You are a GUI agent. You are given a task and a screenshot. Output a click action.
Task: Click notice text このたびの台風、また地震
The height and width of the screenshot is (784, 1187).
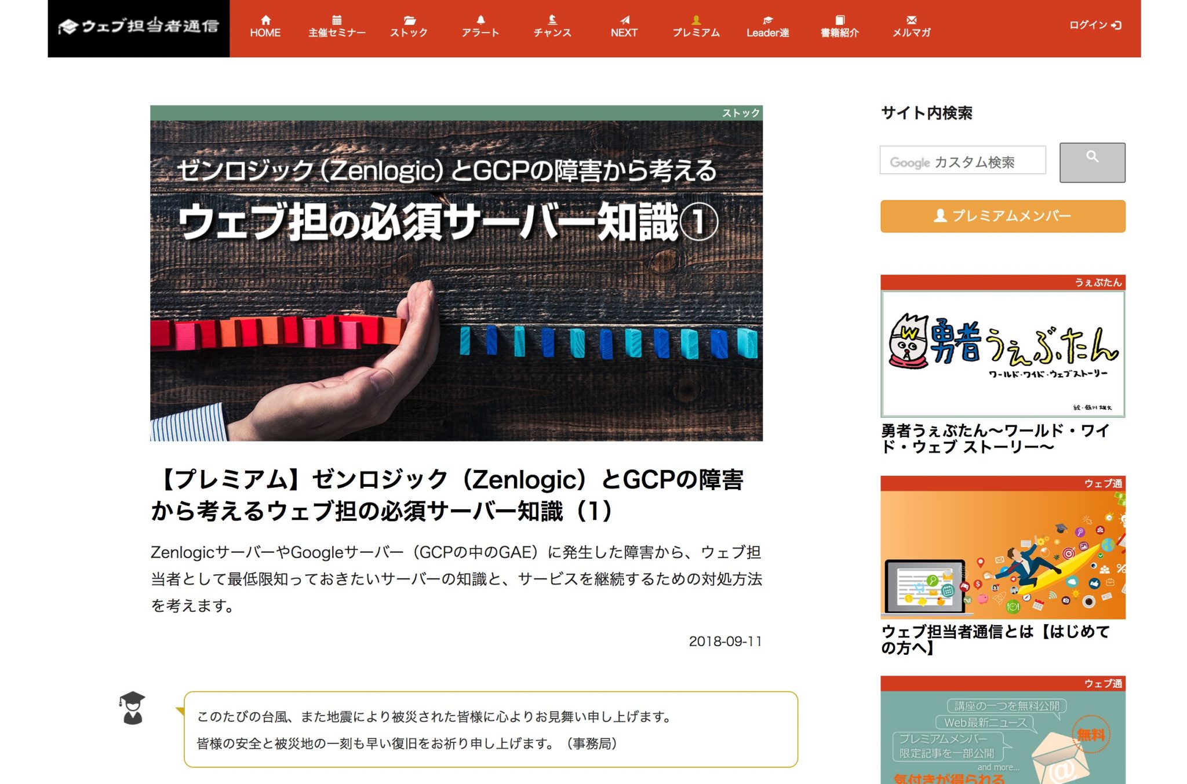pos(435,717)
